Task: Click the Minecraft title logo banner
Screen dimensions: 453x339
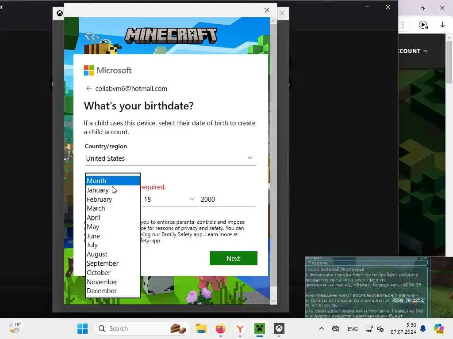Action: (170, 35)
